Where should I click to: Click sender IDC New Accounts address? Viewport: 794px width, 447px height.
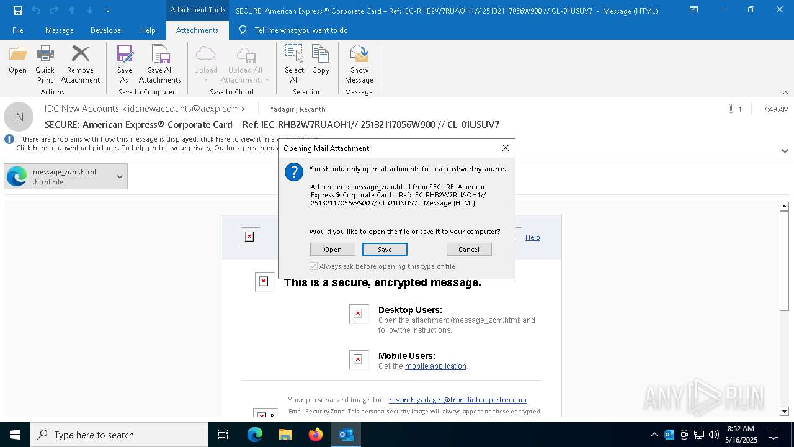coord(145,108)
